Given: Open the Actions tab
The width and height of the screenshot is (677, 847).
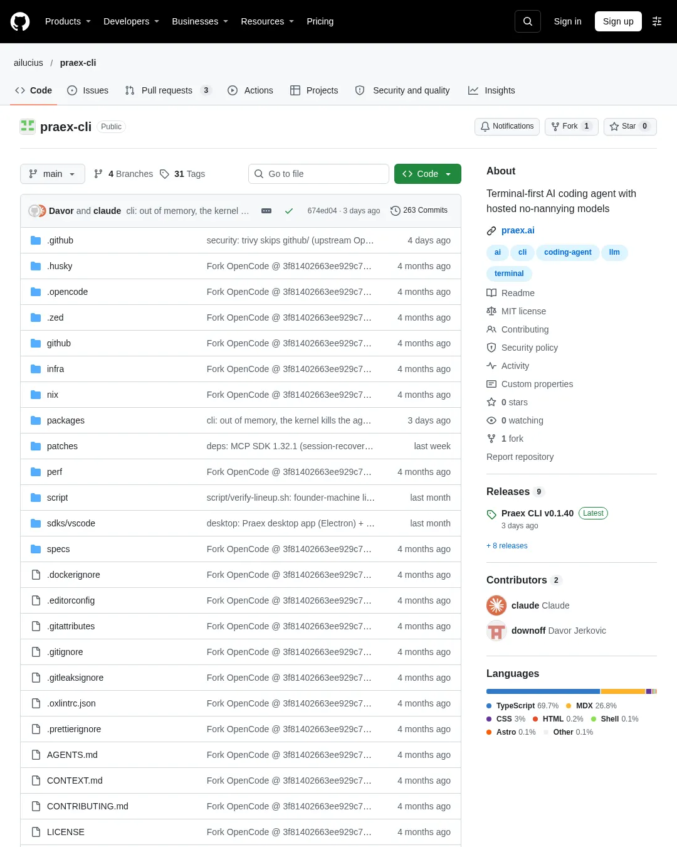Looking at the screenshot, I should [x=250, y=90].
